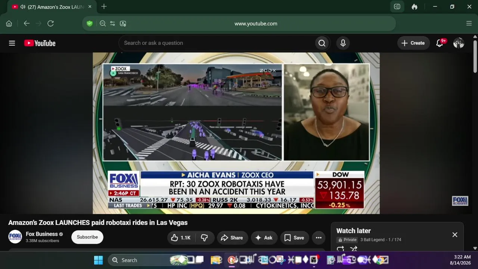
Task: Open the taskbar clock showing 3:22 AM
Action: point(460,260)
